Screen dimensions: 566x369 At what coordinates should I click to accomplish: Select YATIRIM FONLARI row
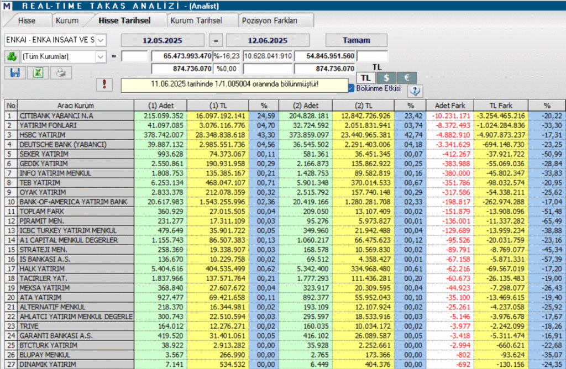(285, 125)
